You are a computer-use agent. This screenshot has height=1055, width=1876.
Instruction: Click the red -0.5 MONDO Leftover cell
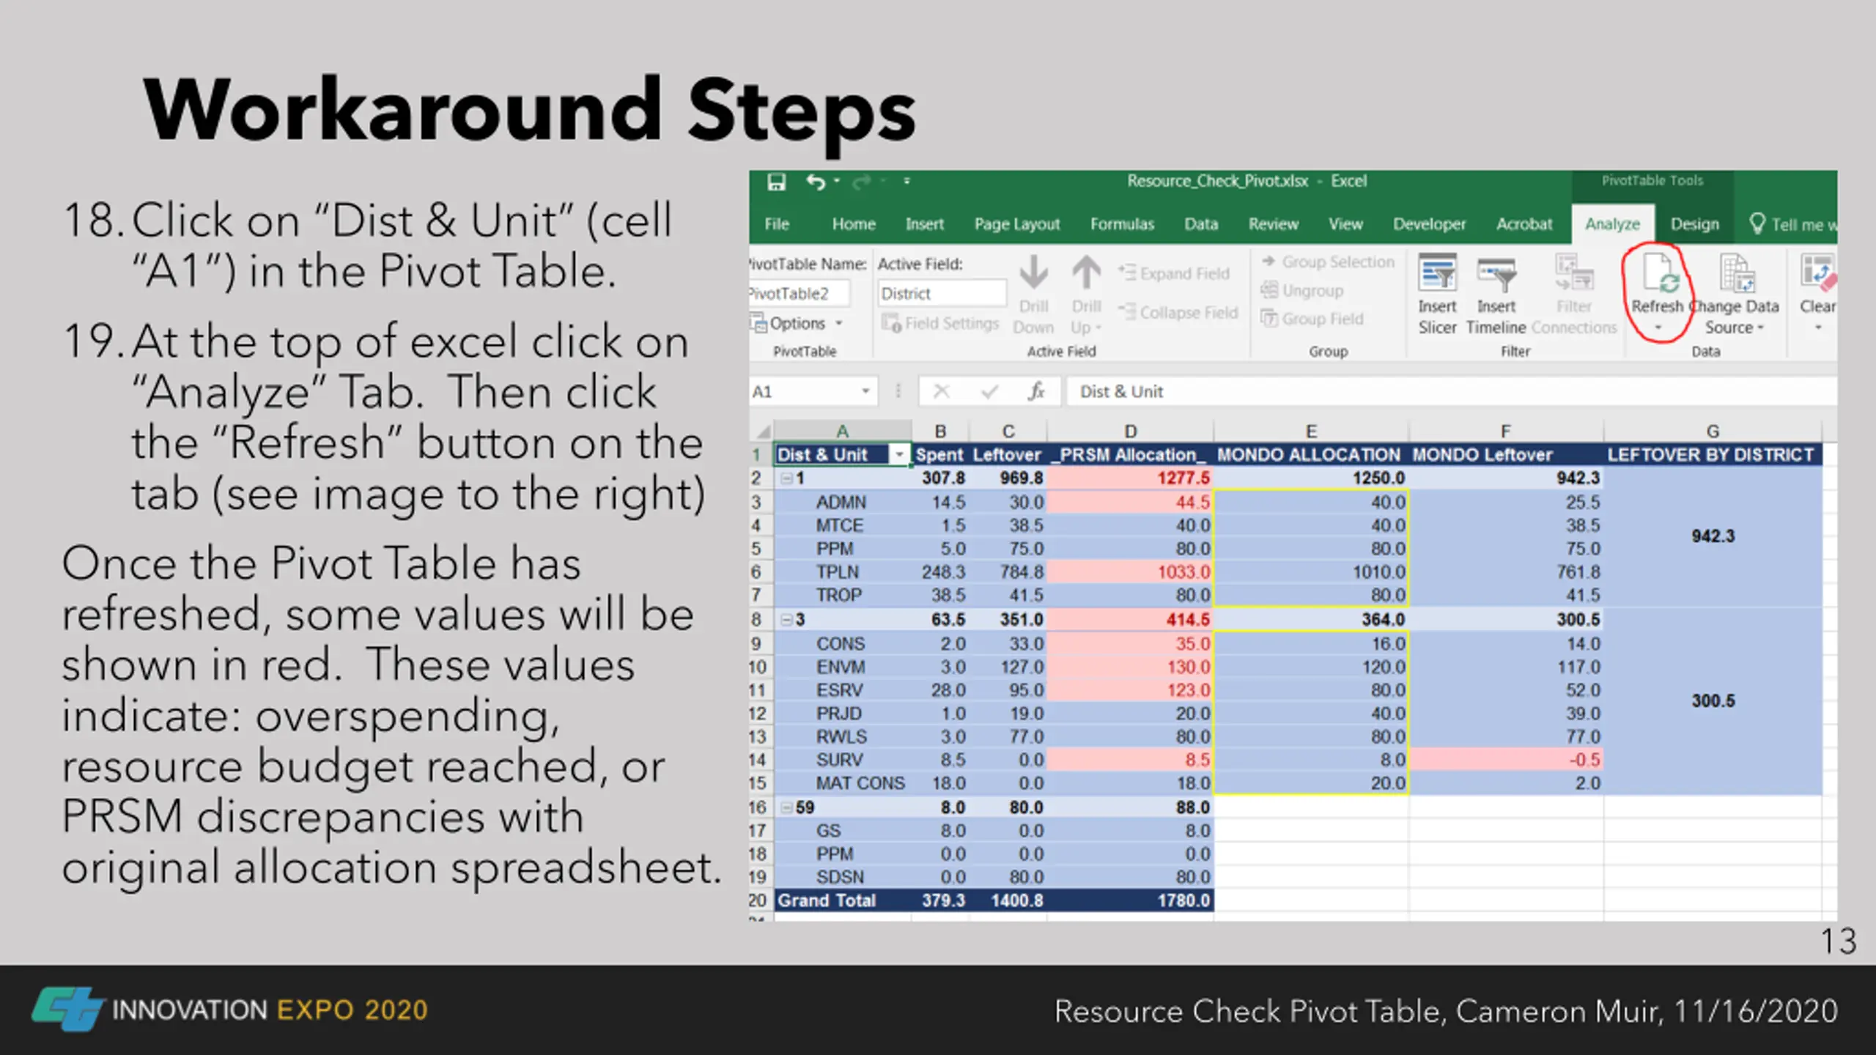point(1505,760)
